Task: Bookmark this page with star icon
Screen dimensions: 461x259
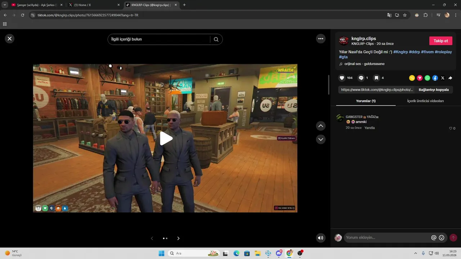Action: (x=405, y=15)
